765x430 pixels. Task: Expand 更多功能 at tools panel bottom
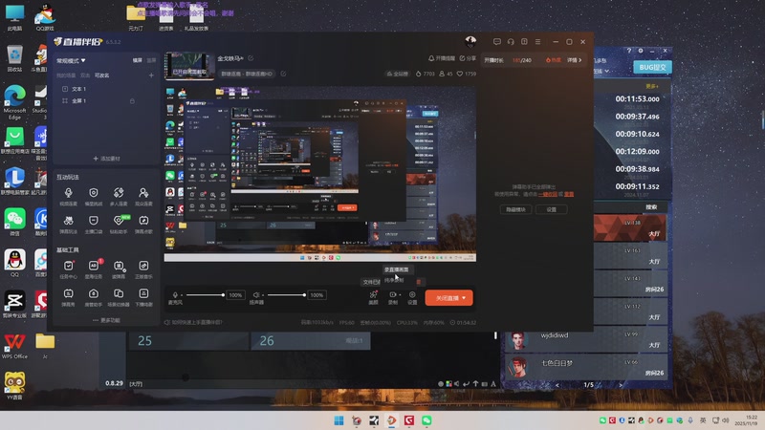[105, 320]
